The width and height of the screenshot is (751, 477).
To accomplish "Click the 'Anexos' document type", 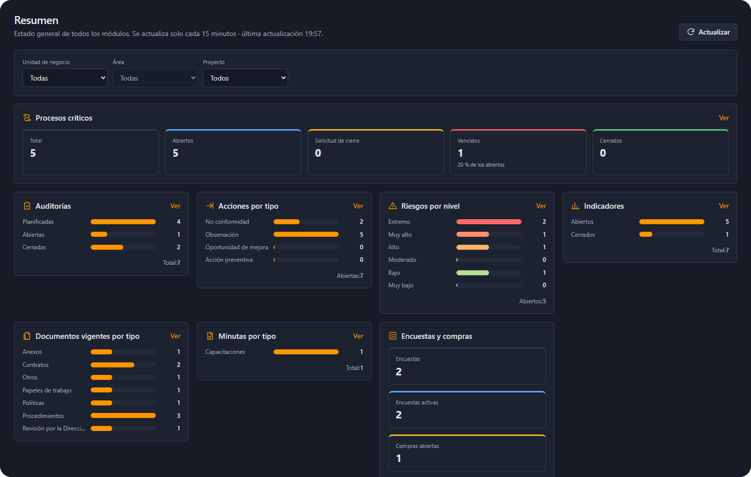I will click(32, 352).
